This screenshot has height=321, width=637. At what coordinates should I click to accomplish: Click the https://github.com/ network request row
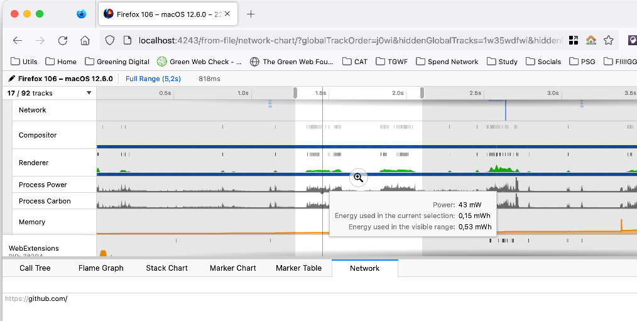[x=36, y=298]
